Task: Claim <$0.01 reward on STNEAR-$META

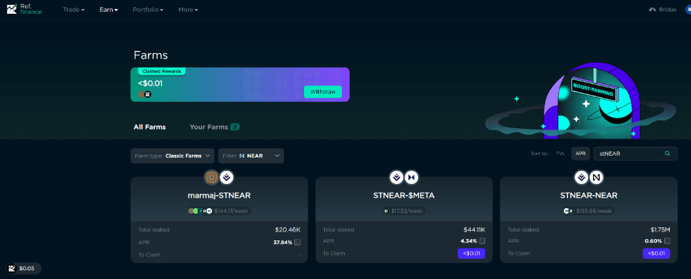Action: pos(471,254)
